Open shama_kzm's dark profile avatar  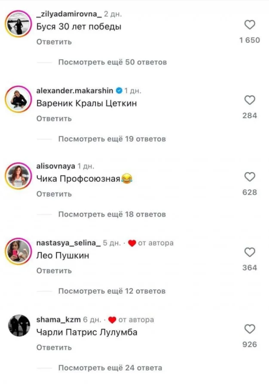19,326
